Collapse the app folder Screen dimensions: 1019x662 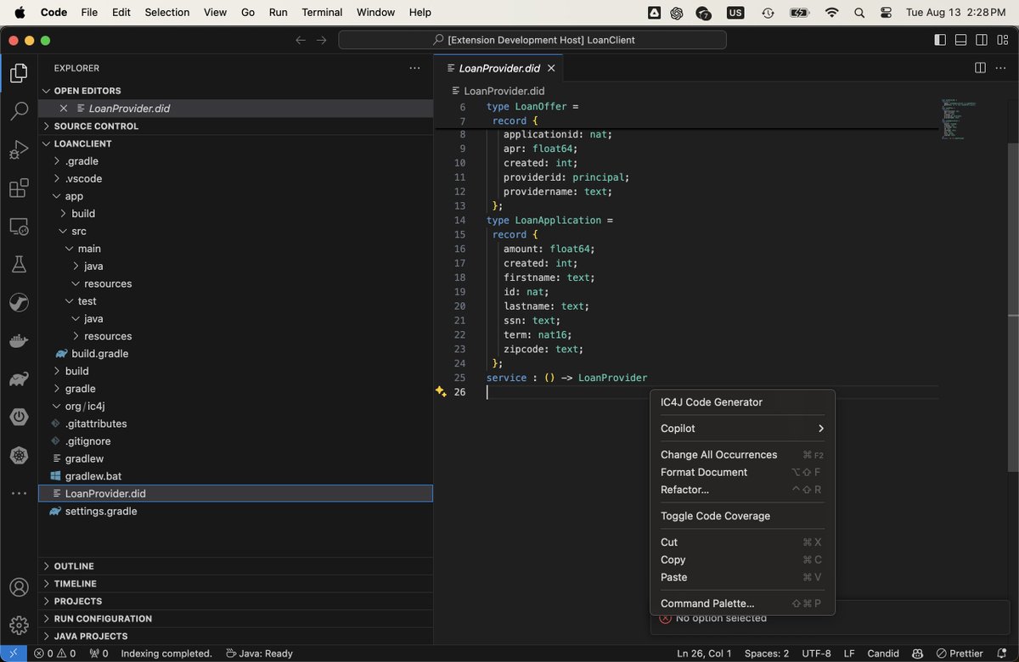235,196
